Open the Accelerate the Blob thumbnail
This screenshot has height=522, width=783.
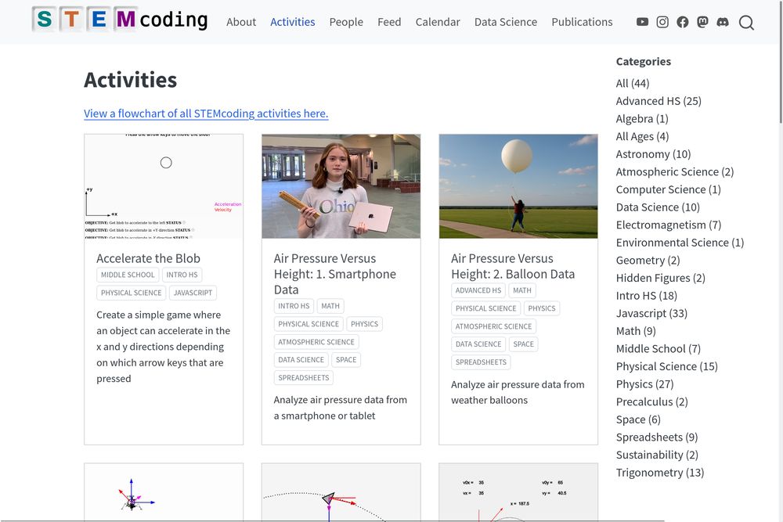point(164,186)
